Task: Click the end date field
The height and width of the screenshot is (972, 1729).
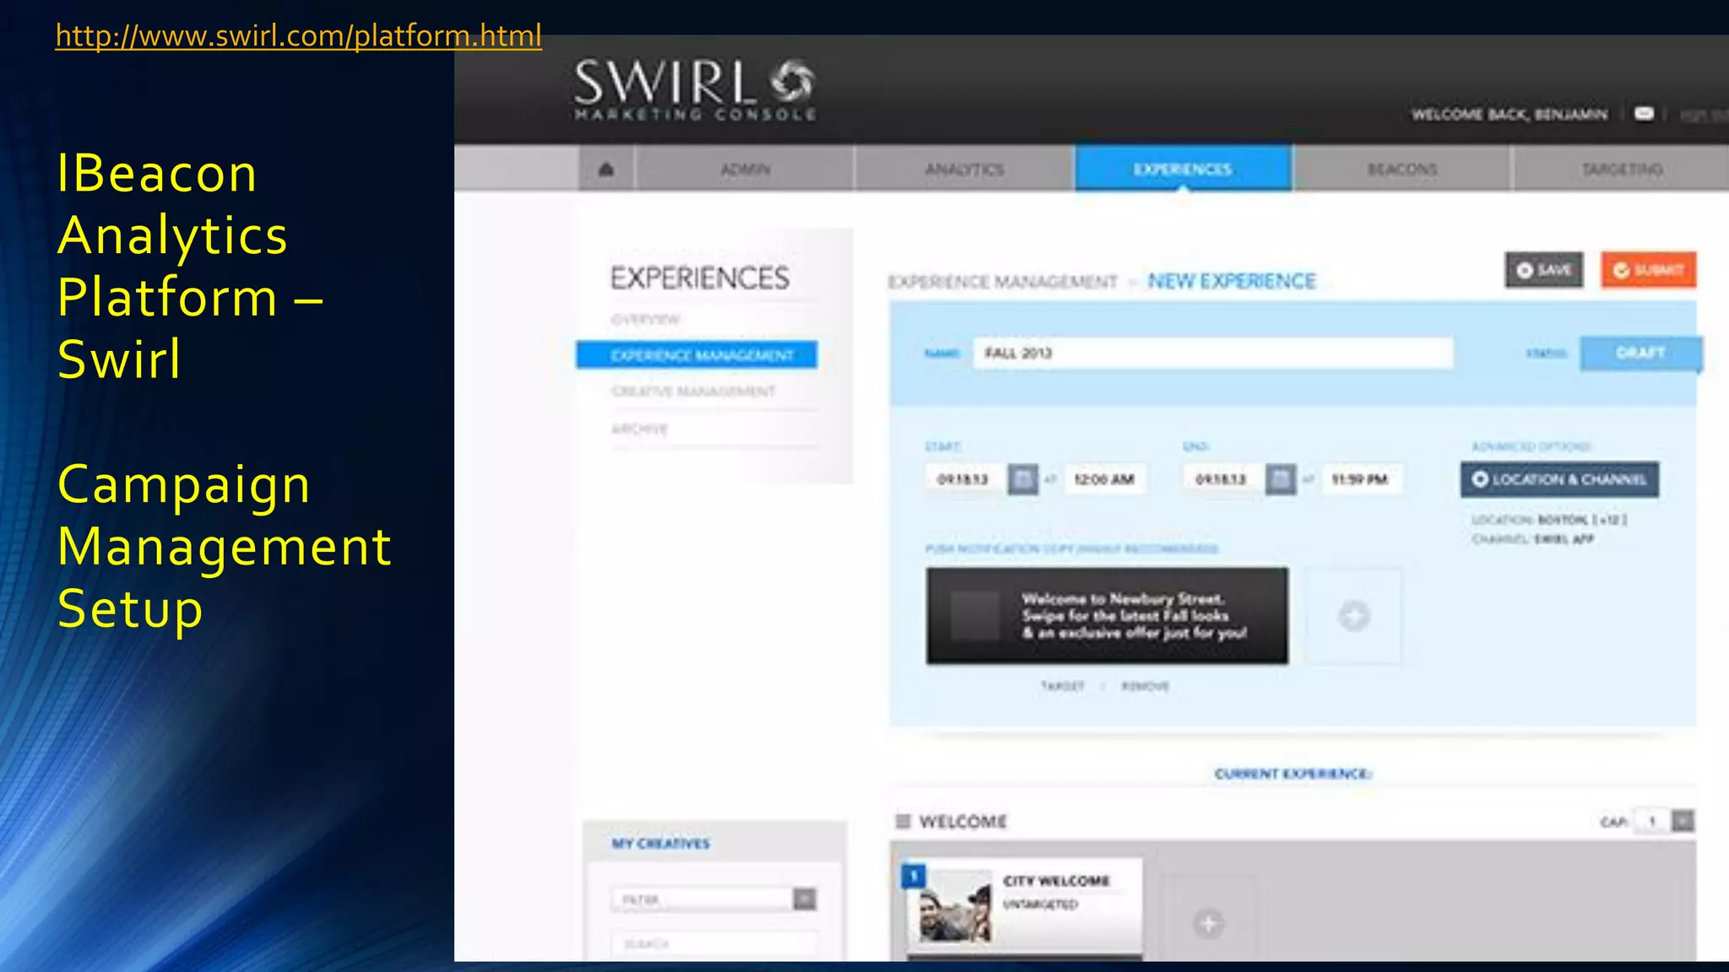Action: point(1222,479)
